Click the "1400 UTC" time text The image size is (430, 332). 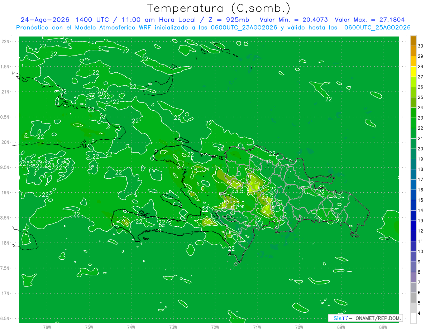92,20
